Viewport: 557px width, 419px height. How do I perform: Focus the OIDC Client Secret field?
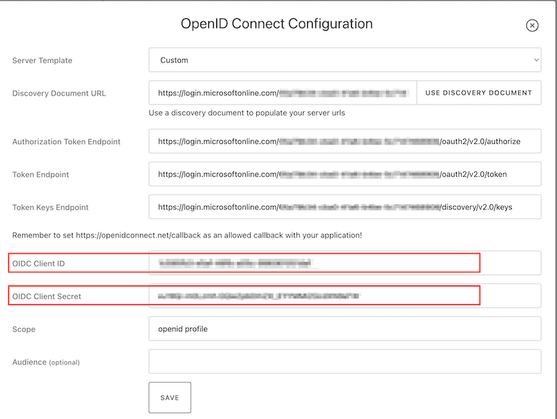tap(345, 296)
